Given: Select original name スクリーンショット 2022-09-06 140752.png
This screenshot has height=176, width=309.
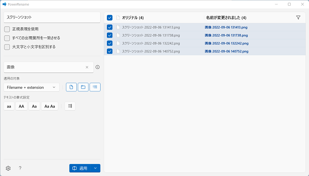Looking at the screenshot, I should click(x=151, y=51).
